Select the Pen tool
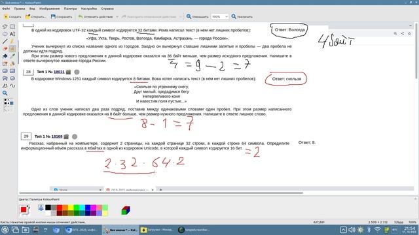 coord(12,41)
